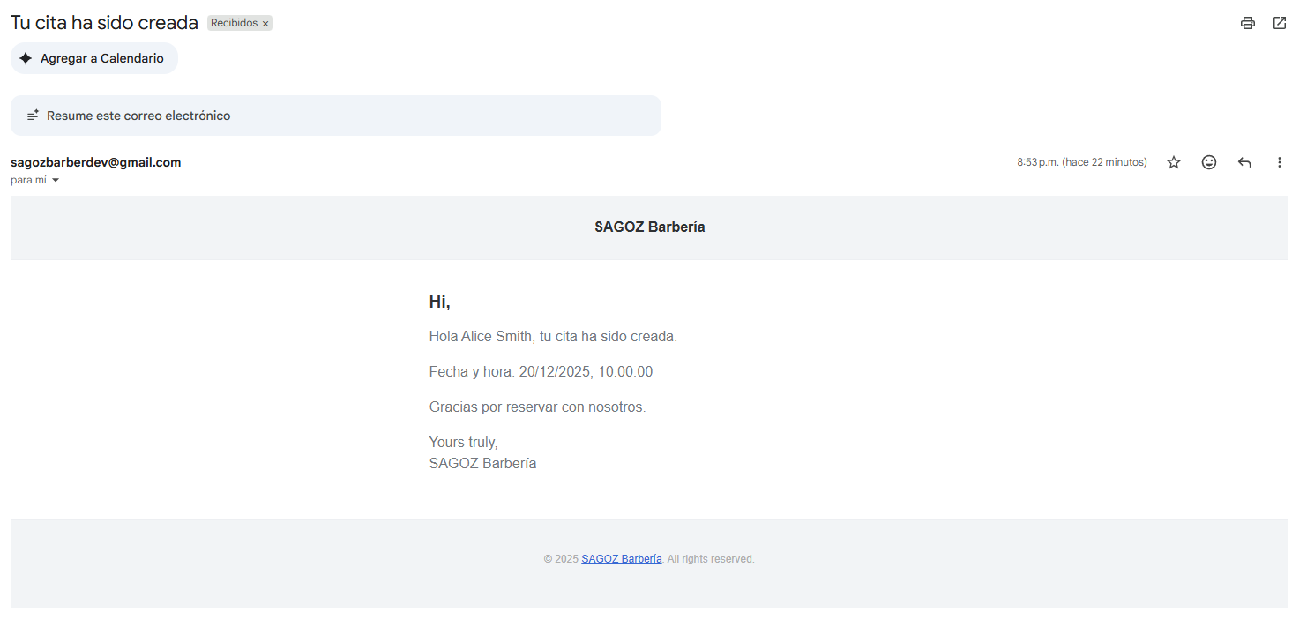Add an emoji reaction to the message
This screenshot has height=634, width=1307.
coord(1209,162)
